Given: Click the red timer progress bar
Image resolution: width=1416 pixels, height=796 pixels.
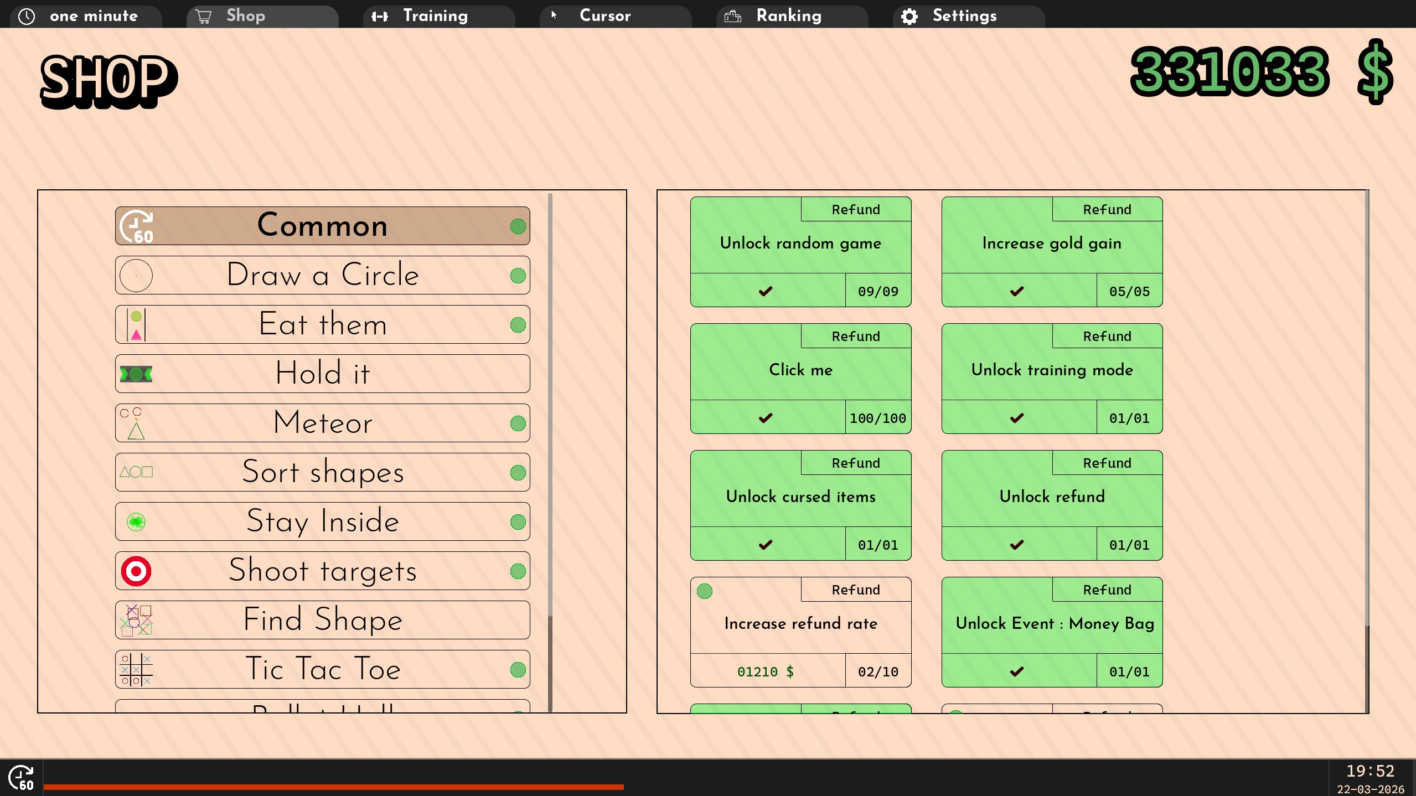Looking at the screenshot, I should (333, 787).
